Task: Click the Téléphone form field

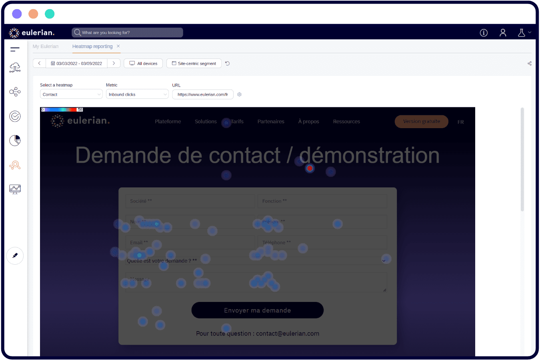Action: pyautogui.click(x=322, y=243)
